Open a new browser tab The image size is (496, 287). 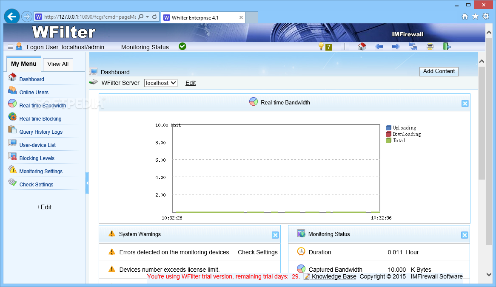coord(252,17)
